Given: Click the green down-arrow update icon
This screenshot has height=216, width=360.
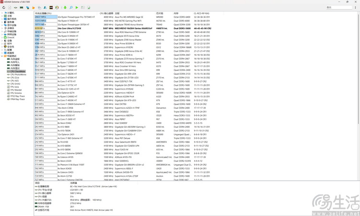Looking at the screenshot, I should (x=65, y=8).
